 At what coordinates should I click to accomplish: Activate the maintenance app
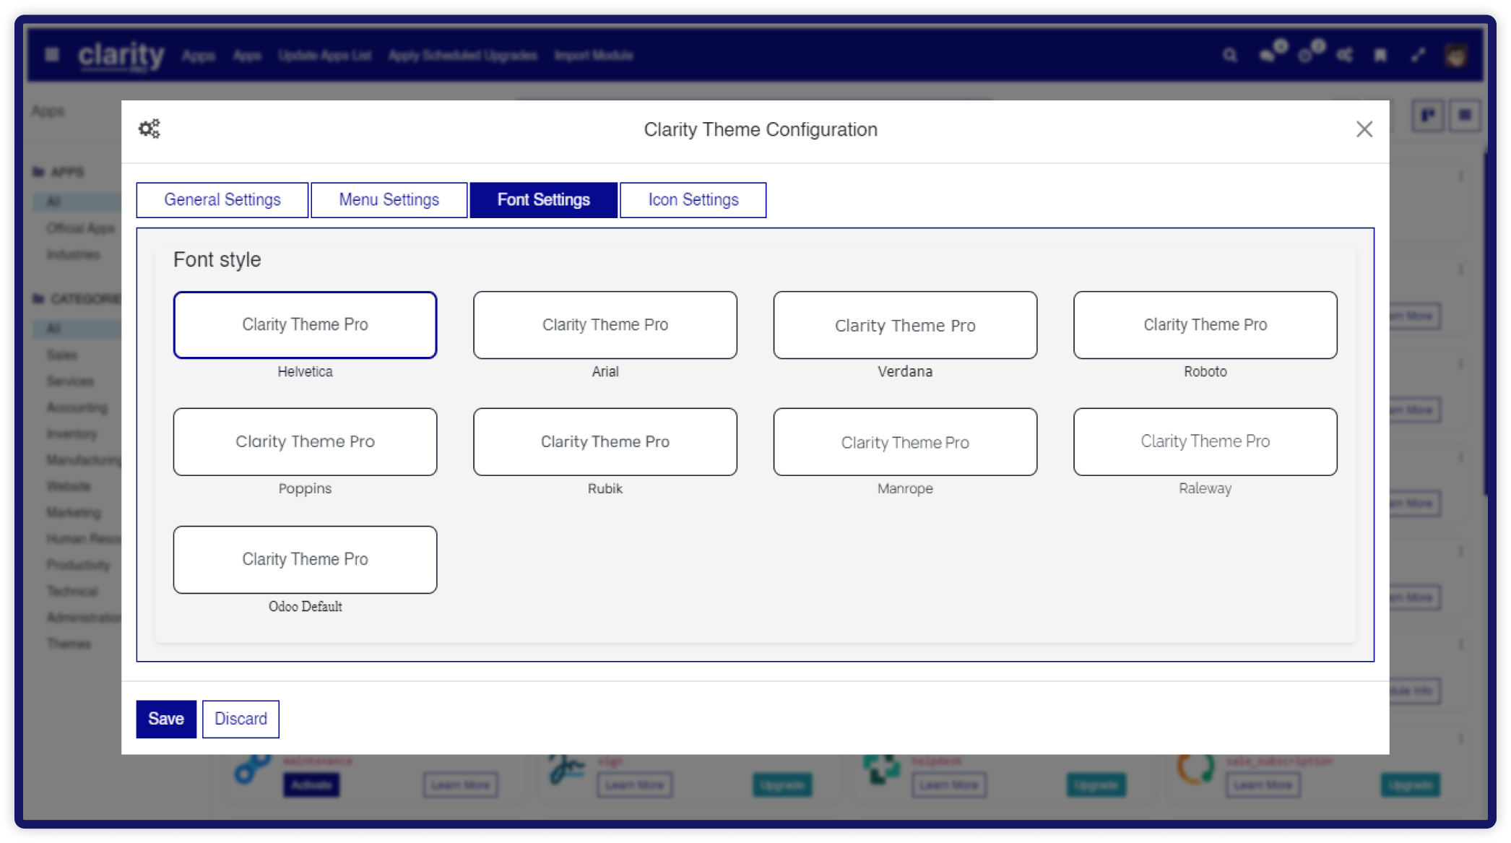click(x=311, y=785)
